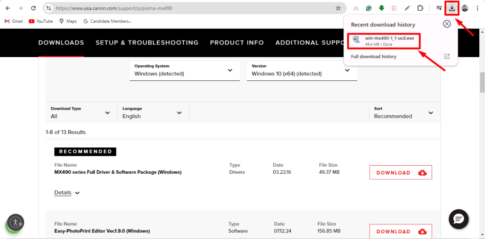
Task: Switch to SETUP & TROUBLESHOOTING tab
Action: 147,43
